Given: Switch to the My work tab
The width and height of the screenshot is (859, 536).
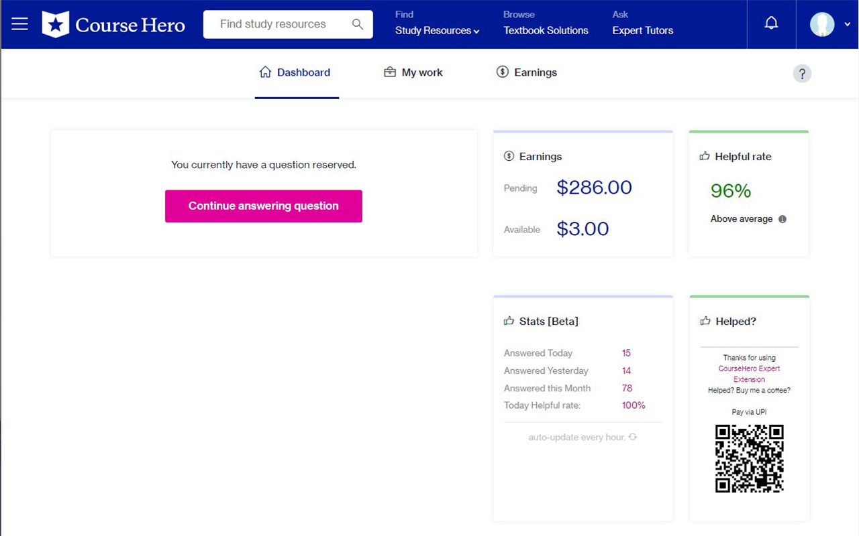Looking at the screenshot, I should pyautogui.click(x=422, y=72).
